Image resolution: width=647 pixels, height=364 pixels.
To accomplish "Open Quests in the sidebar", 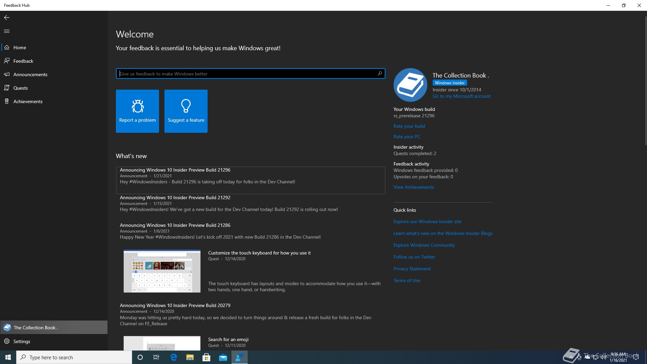I will 21,88.
